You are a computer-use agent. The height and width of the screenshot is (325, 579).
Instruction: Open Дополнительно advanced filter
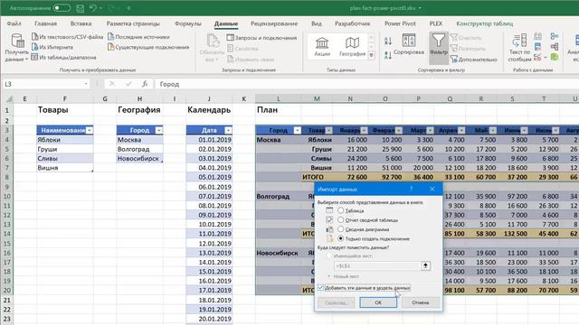[474, 59]
